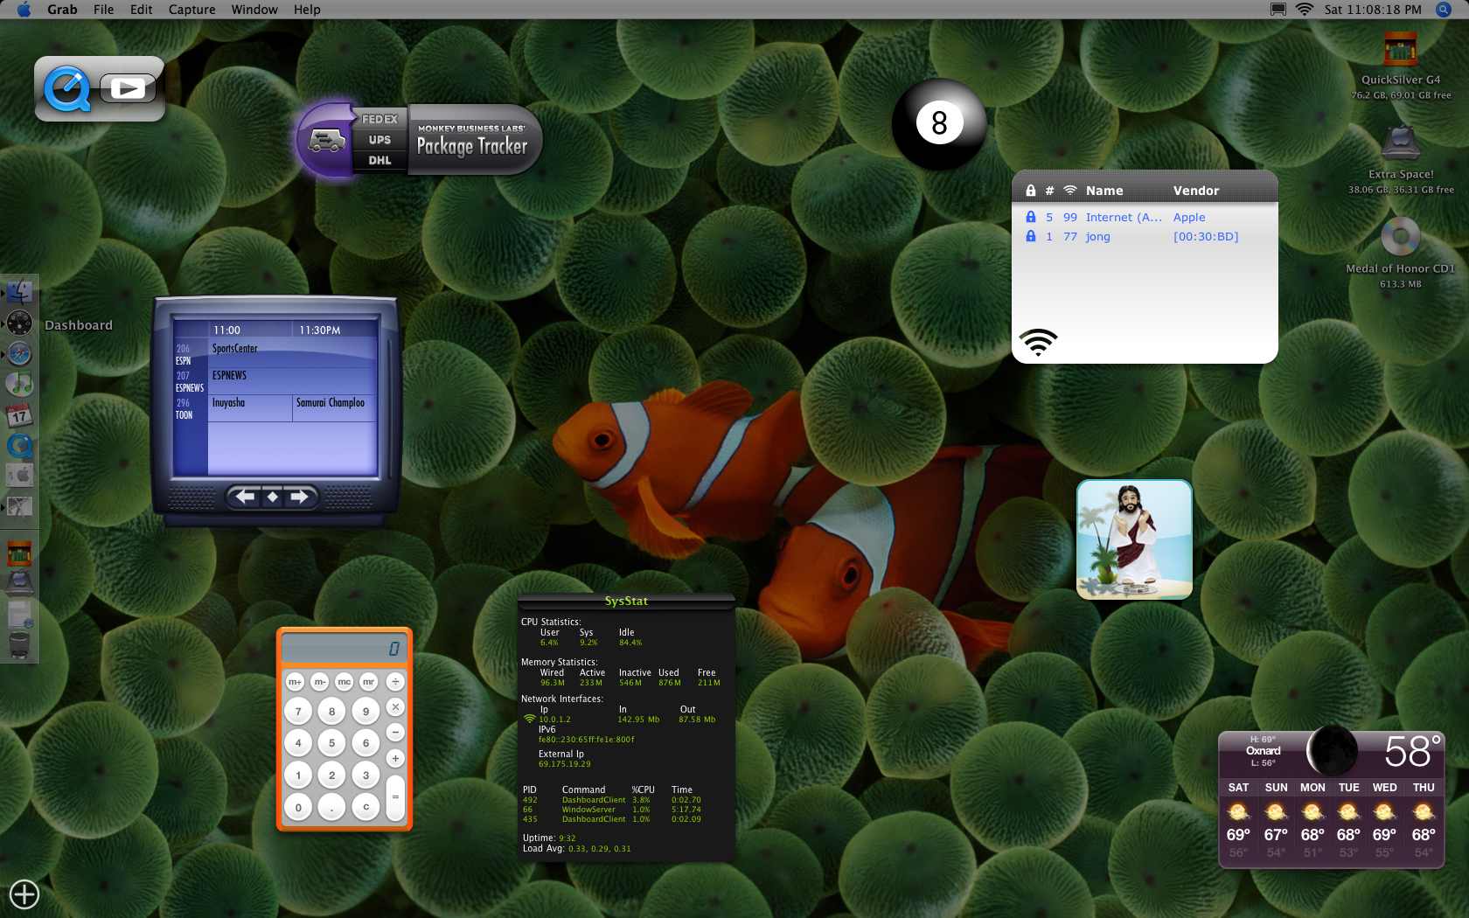Click the calculator display
The height and width of the screenshot is (918, 1469).
click(x=345, y=649)
